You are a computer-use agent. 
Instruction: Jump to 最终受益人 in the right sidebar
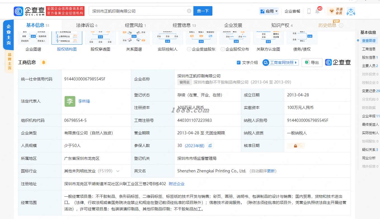pyautogui.click(x=370, y=125)
